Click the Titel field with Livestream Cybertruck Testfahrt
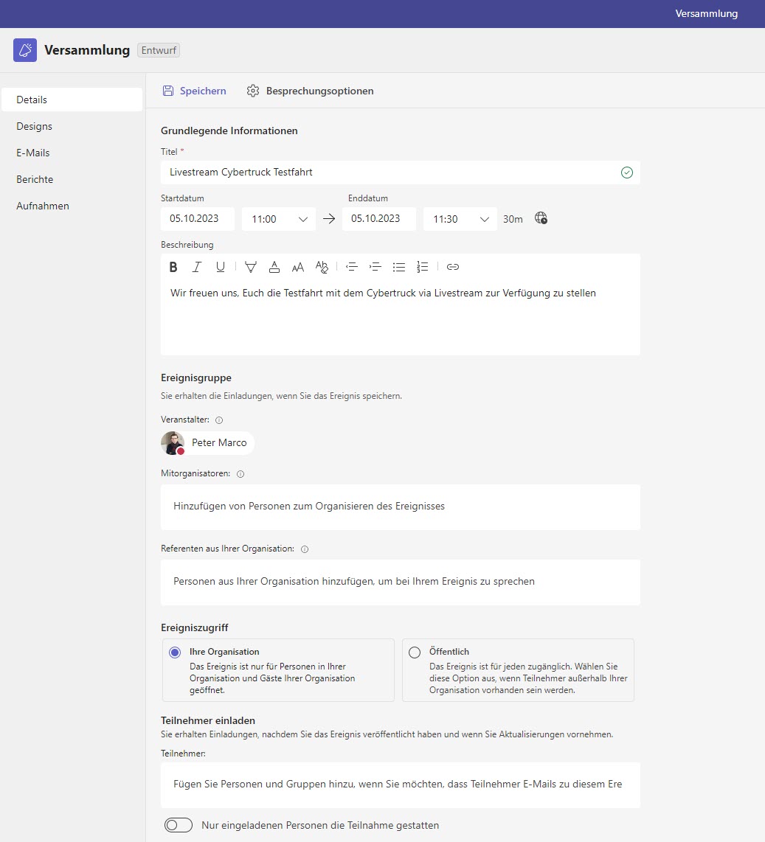 click(x=401, y=173)
